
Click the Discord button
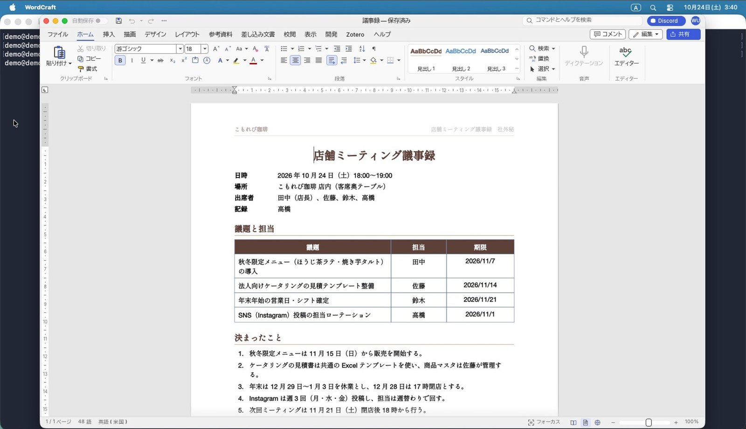666,21
